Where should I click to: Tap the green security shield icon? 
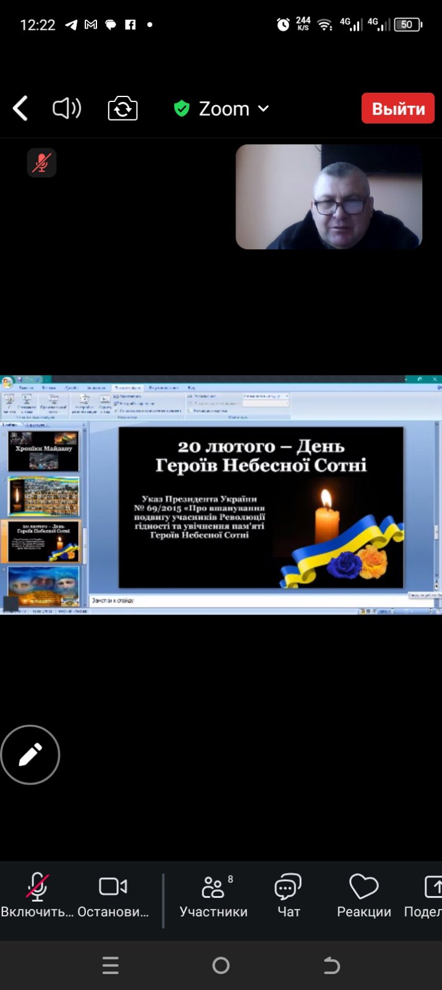[181, 109]
